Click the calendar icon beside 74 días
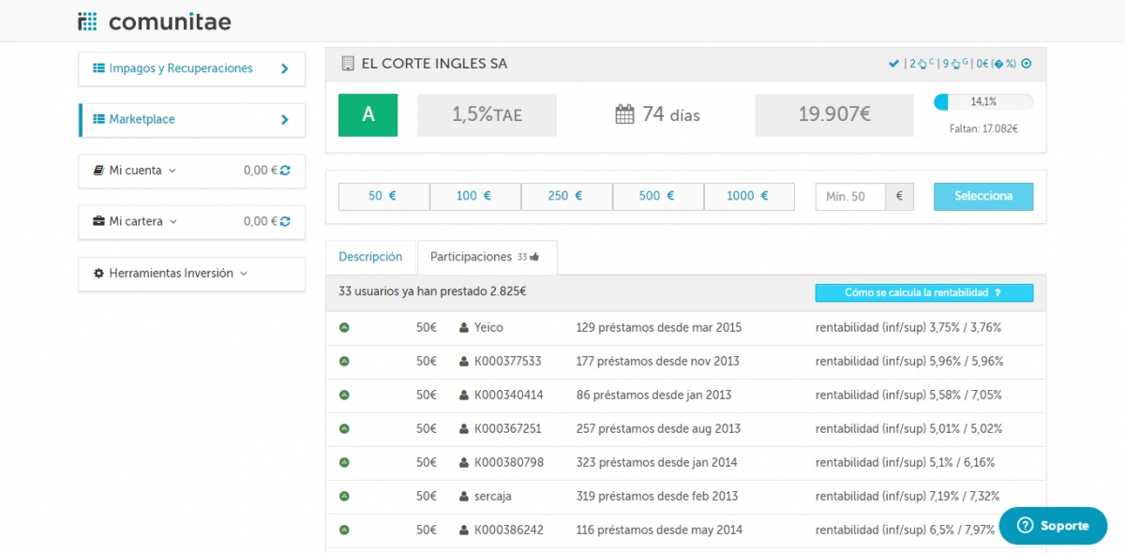The height and width of the screenshot is (553, 1125). click(624, 114)
